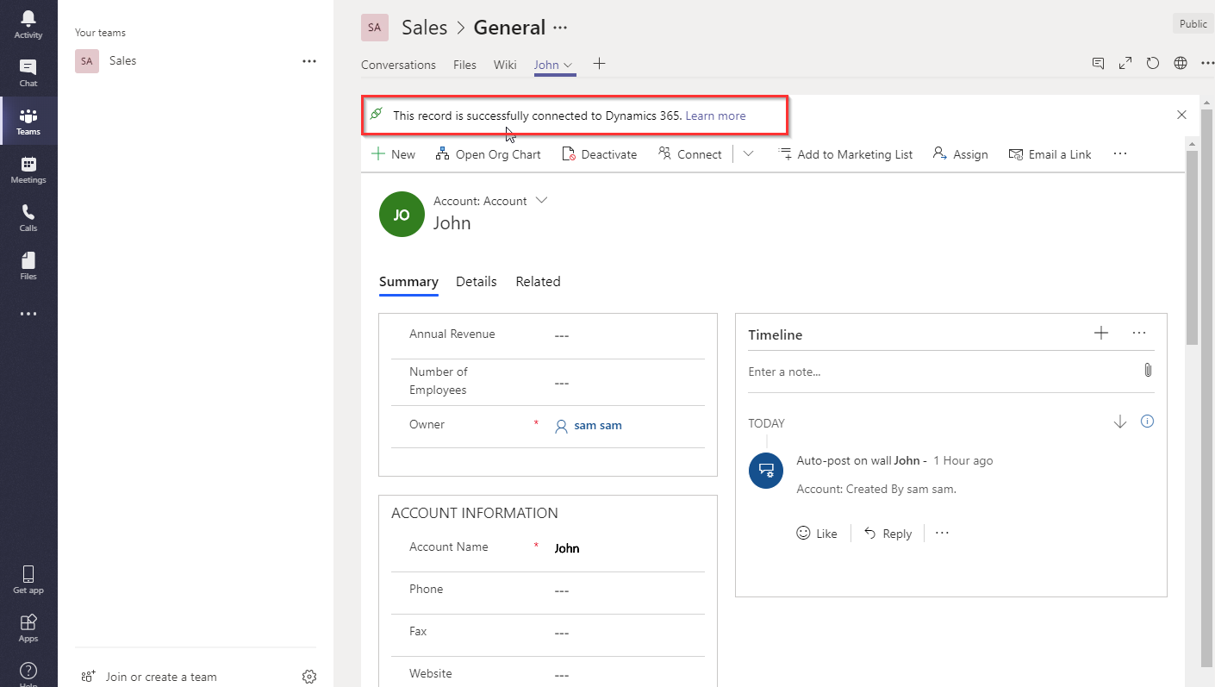The width and height of the screenshot is (1215, 687).
Task: Select the Related tab
Action: (538, 282)
